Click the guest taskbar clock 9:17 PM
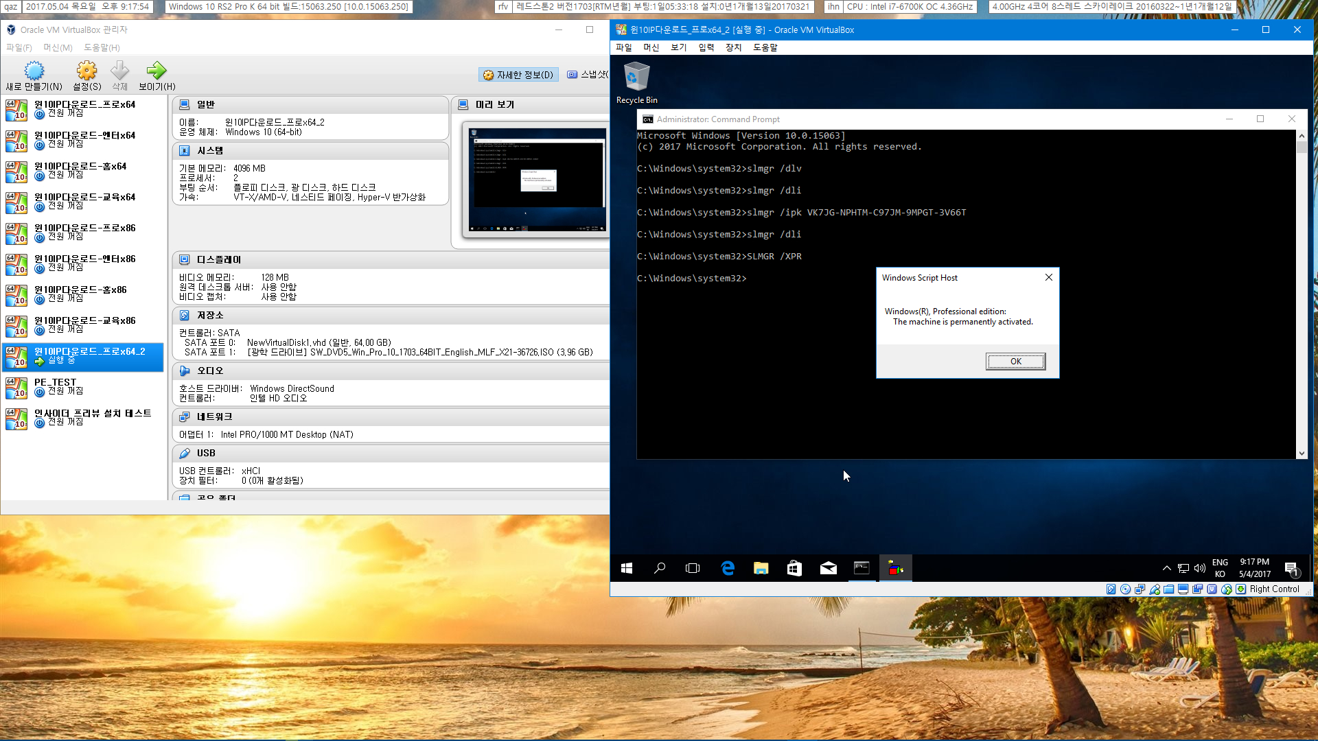The image size is (1318, 741). pyautogui.click(x=1254, y=568)
